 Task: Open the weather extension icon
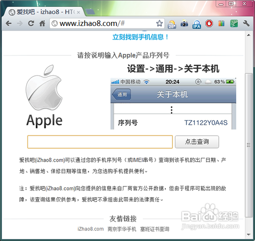[172, 24]
